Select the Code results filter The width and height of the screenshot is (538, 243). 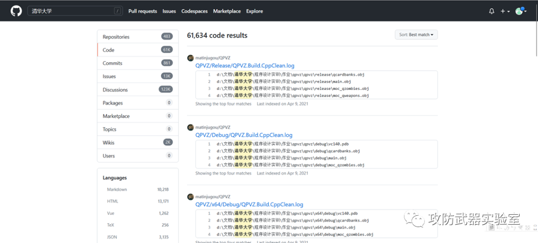(x=138, y=50)
